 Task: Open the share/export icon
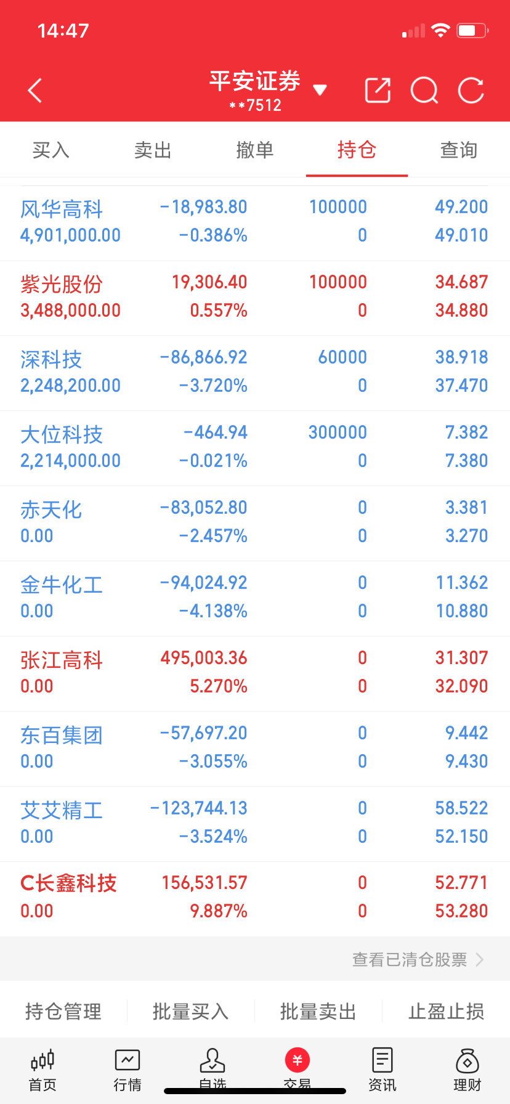coord(378,91)
